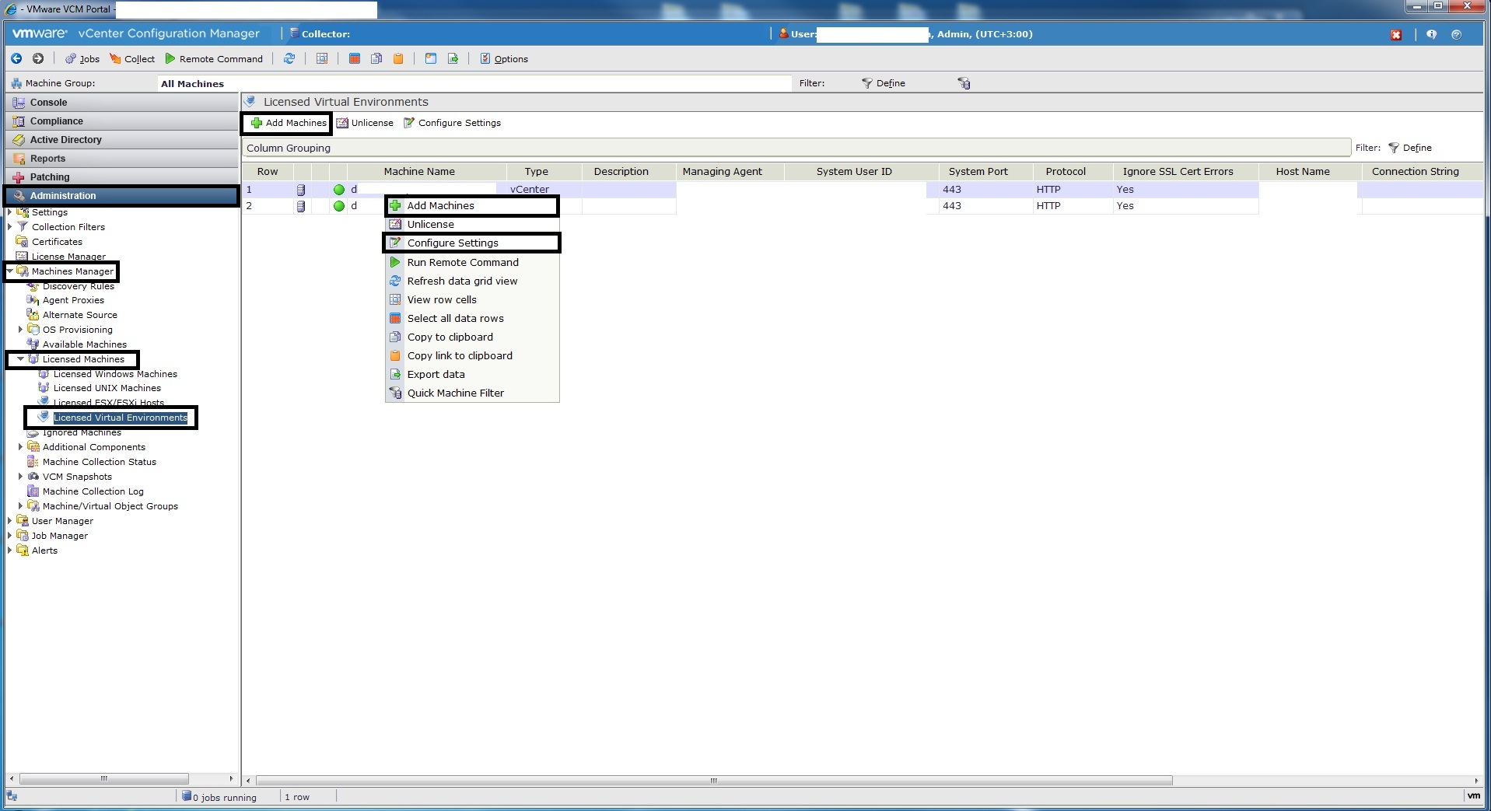Viewport: 1491px width, 811px height.
Task: Select Quick Machine Filter menu entry
Action: (x=455, y=393)
